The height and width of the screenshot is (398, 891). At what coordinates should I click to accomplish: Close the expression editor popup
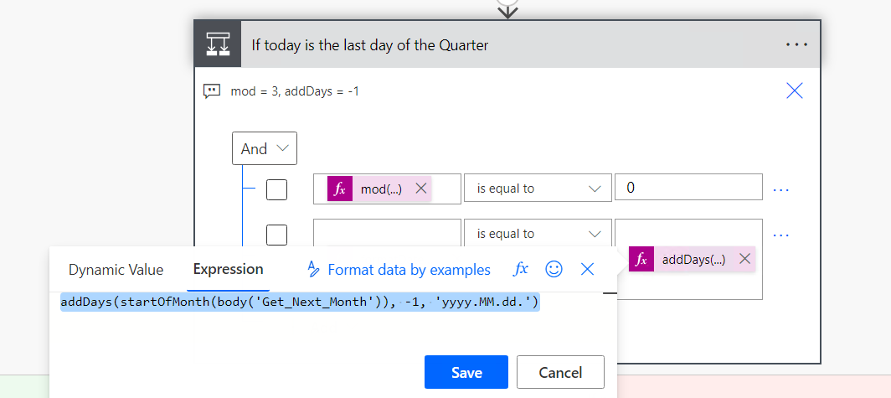pyautogui.click(x=587, y=269)
